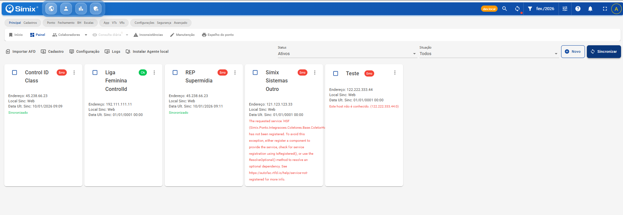This screenshot has height=215, width=623.
Task: Open the Status dropdown showing Ativos
Action: coord(347,54)
